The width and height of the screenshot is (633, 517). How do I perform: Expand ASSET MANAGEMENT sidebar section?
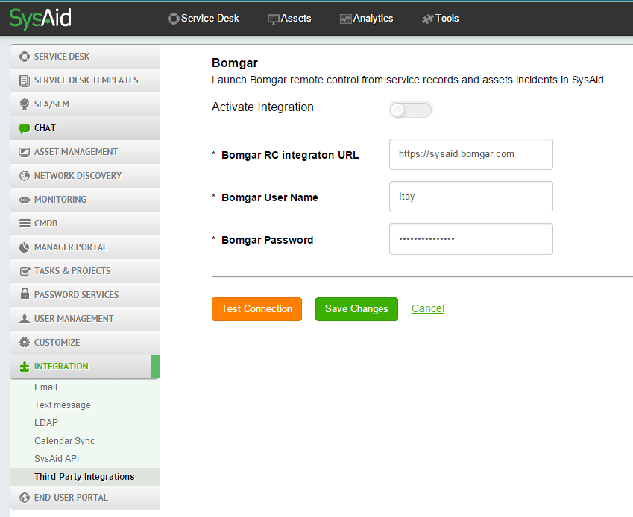coord(85,152)
